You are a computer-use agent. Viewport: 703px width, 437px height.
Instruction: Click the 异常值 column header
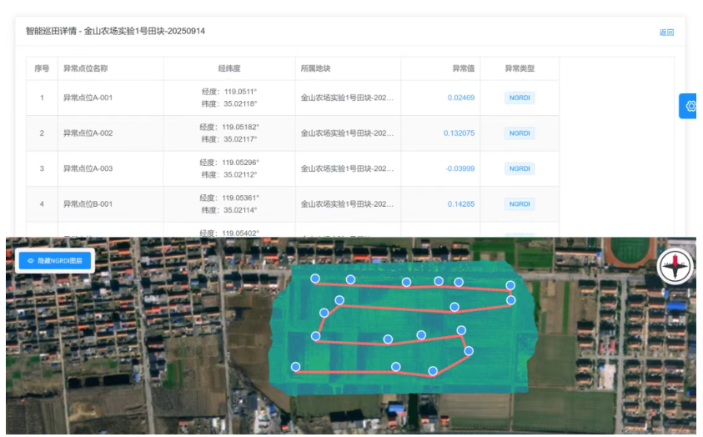click(x=463, y=68)
